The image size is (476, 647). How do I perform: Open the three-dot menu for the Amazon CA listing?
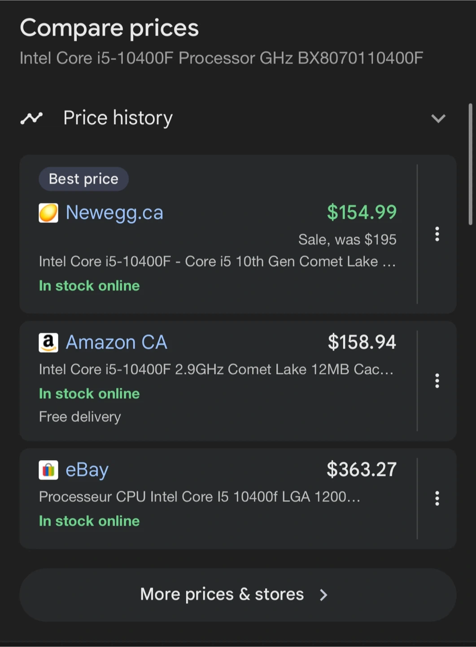click(x=437, y=381)
